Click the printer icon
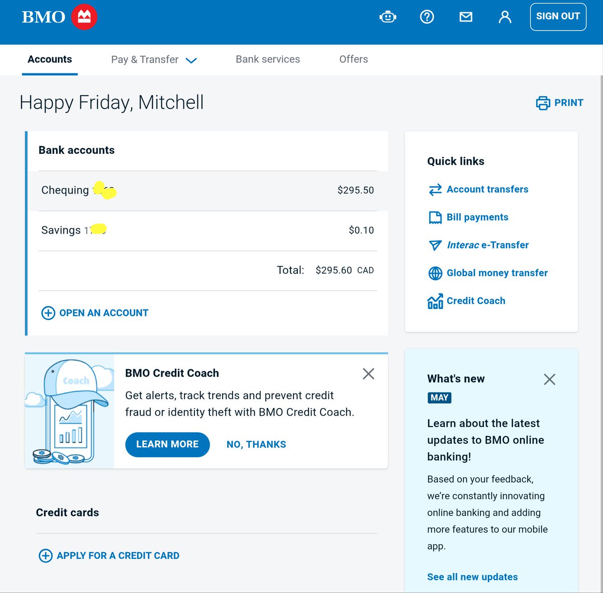The image size is (603, 593). (x=543, y=103)
